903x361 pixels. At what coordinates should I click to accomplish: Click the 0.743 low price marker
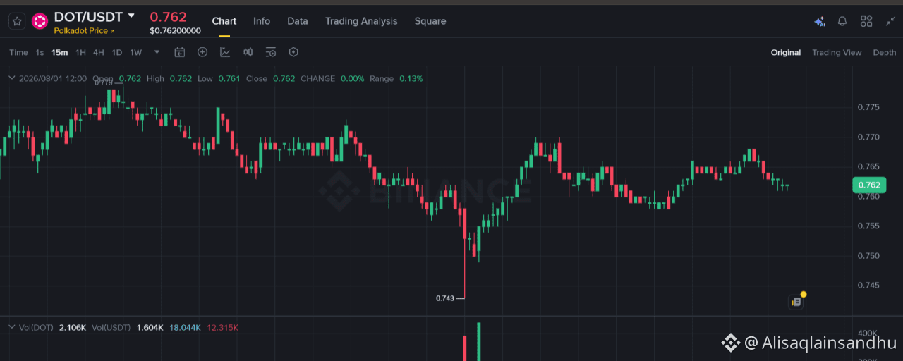445,298
